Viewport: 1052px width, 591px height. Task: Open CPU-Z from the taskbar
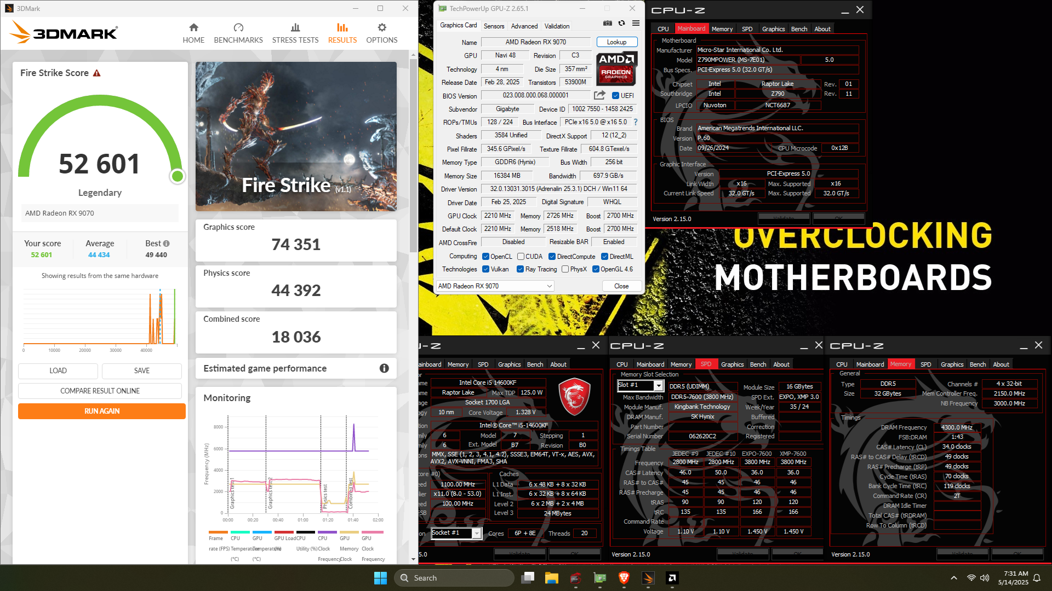coord(575,578)
